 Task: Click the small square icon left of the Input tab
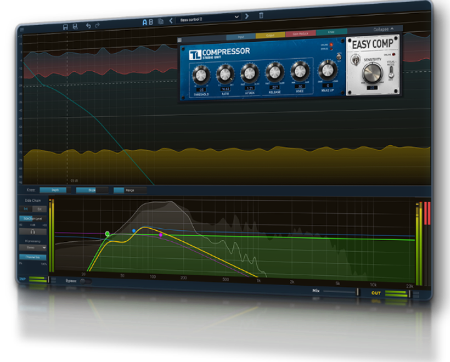point(179,40)
